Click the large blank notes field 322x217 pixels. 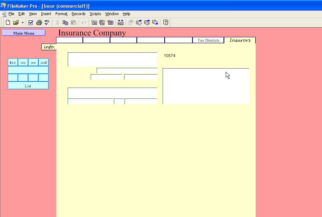(206, 86)
